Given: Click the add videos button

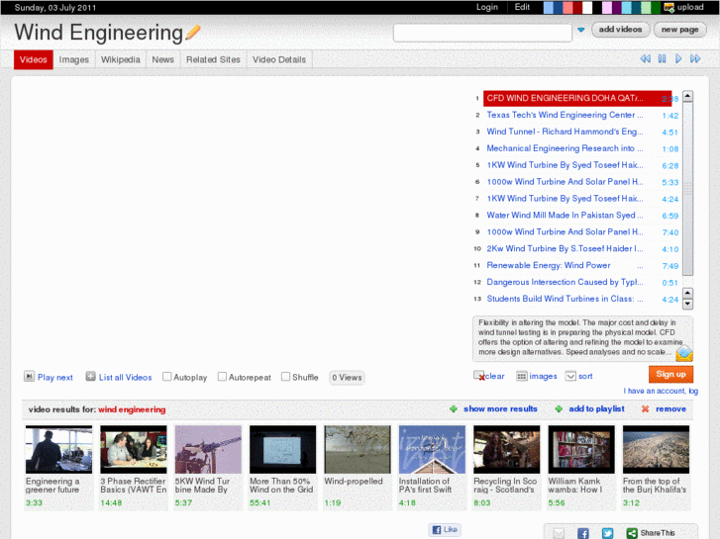Looking at the screenshot, I should pos(620,30).
